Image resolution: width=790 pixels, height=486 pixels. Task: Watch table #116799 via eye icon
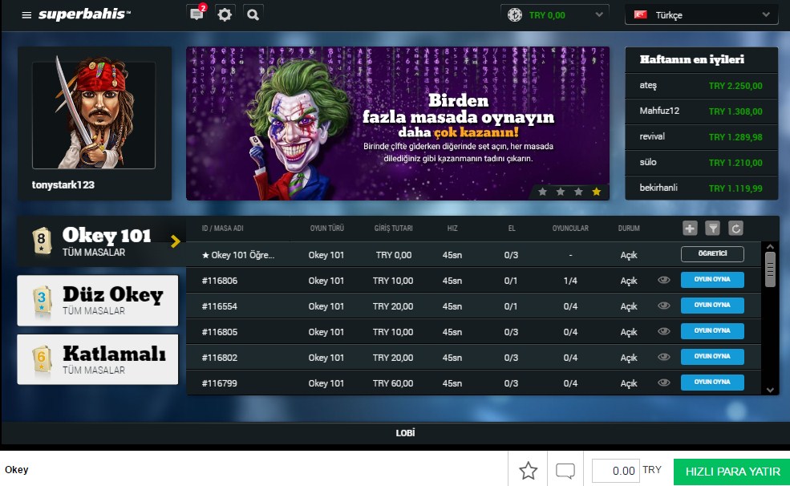click(x=663, y=383)
